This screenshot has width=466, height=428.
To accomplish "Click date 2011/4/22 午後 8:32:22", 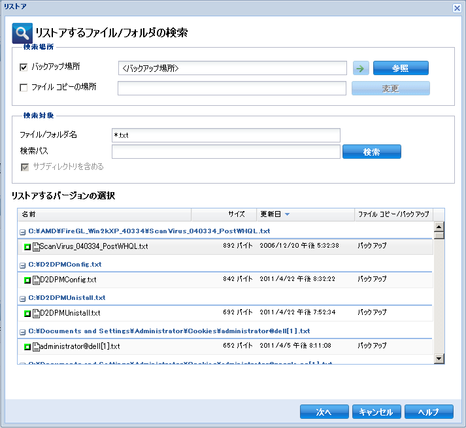I will coord(297,279).
